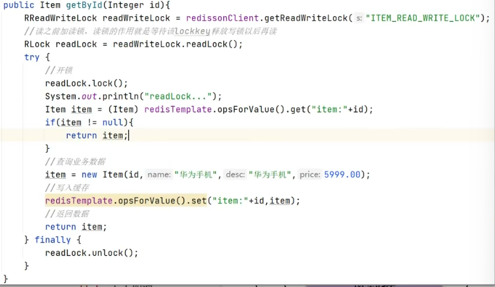
Task: Click the "name:" parameter hint
Action: (159, 175)
